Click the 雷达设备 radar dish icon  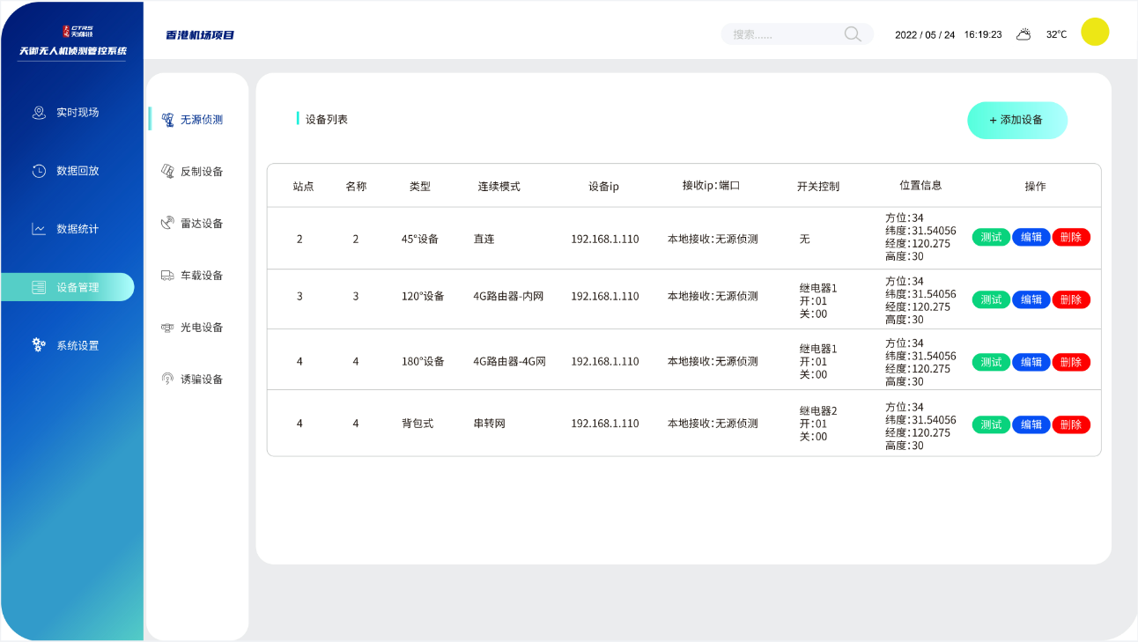167,224
